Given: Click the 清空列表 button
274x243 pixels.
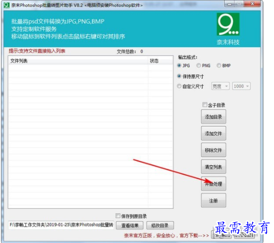Looking at the screenshot, I should coord(214,167).
